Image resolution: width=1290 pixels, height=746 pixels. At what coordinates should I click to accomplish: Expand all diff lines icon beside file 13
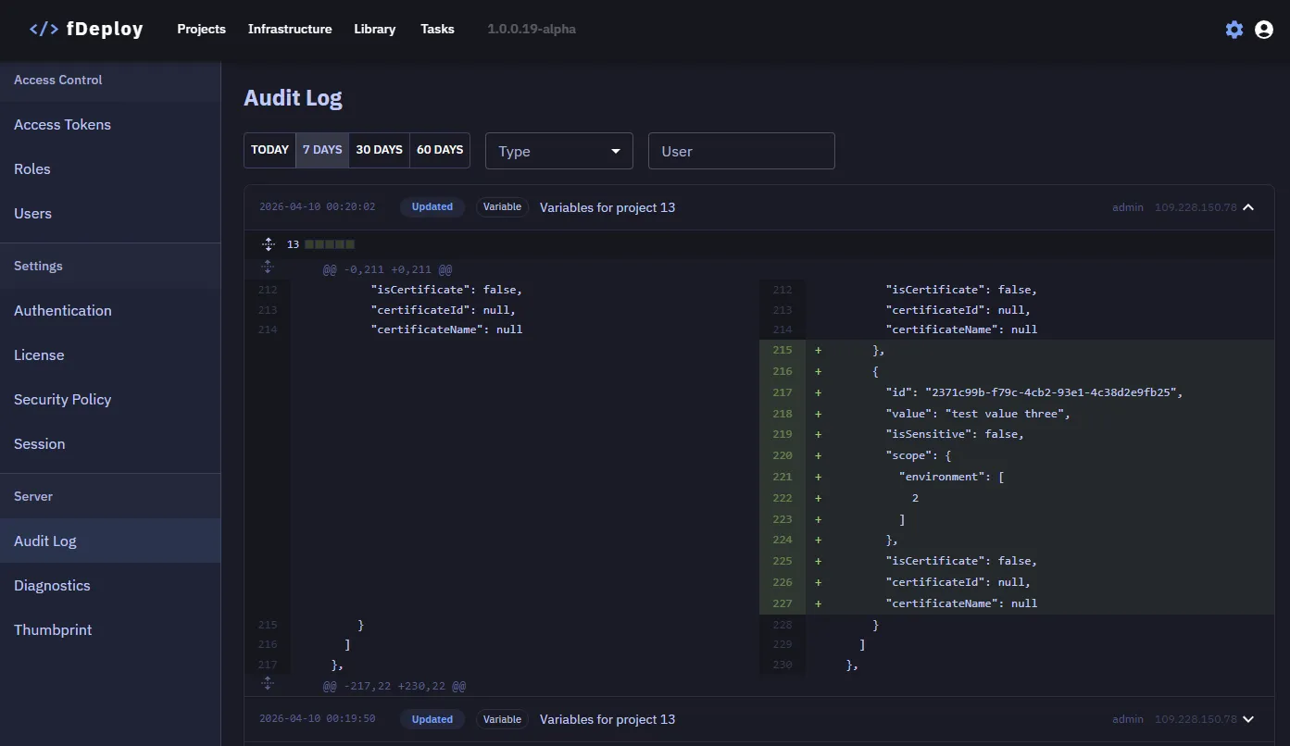(269, 244)
